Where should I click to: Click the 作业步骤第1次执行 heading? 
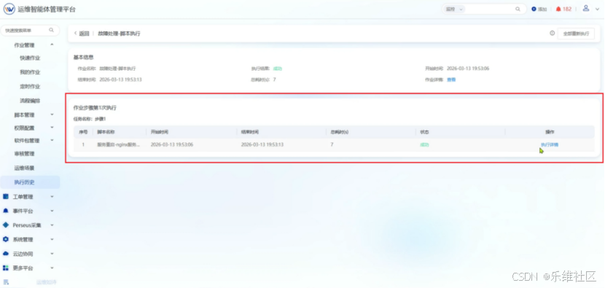(x=95, y=108)
